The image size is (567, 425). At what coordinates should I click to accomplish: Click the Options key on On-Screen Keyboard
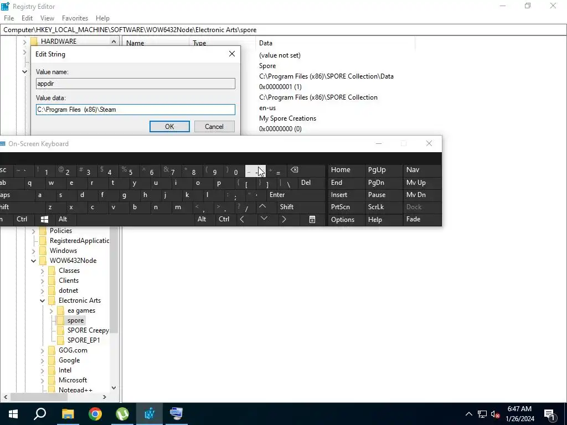342,219
